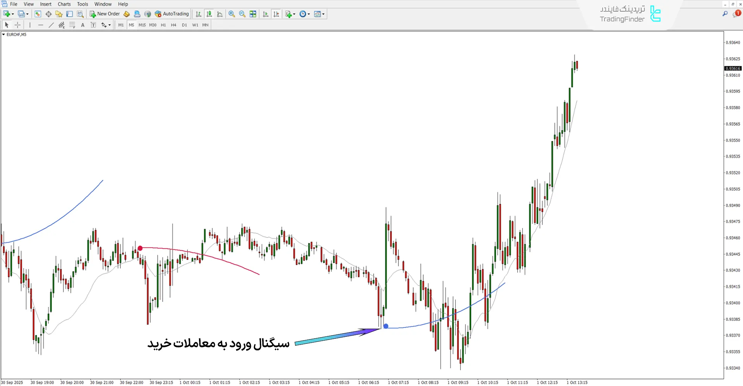Screen dimensions: 743x386
Task: Collapse the EURCHF,M5 chart header arrow
Action: [x=3, y=34]
